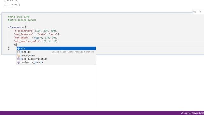Click the "#let's define params" comment
204x115 pixels.
click(x=22, y=20)
